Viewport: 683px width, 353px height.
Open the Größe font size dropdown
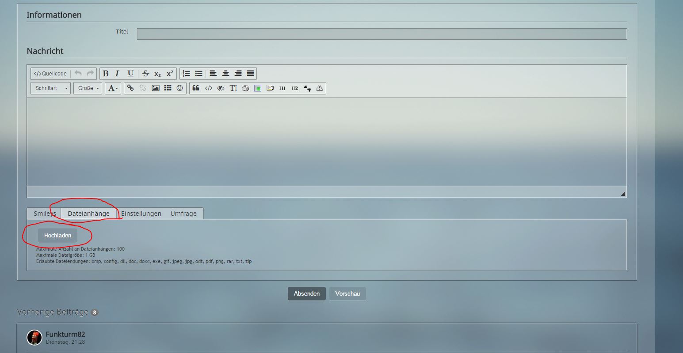click(88, 88)
